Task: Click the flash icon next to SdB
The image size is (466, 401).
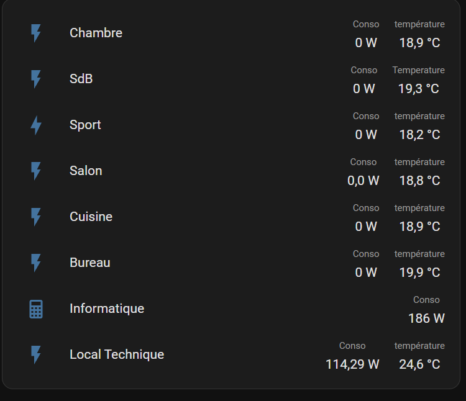Action: 36,79
